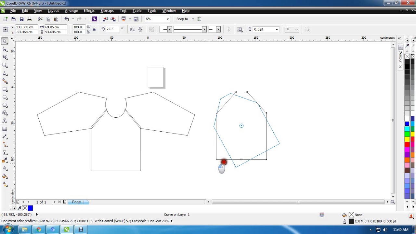The width and height of the screenshot is (416, 234).
Task: Go to the next page arrow
Action: pyautogui.click(x=54, y=202)
